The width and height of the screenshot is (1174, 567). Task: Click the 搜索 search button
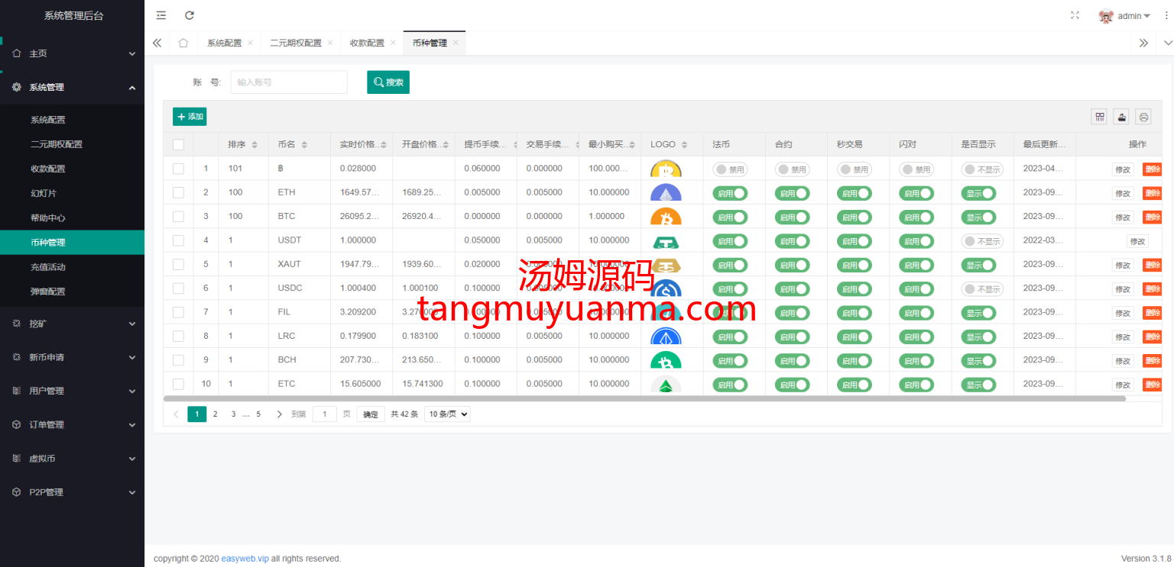(388, 82)
